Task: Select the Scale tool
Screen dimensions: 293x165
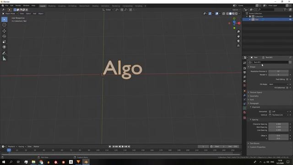Action: [x=4, y=42]
